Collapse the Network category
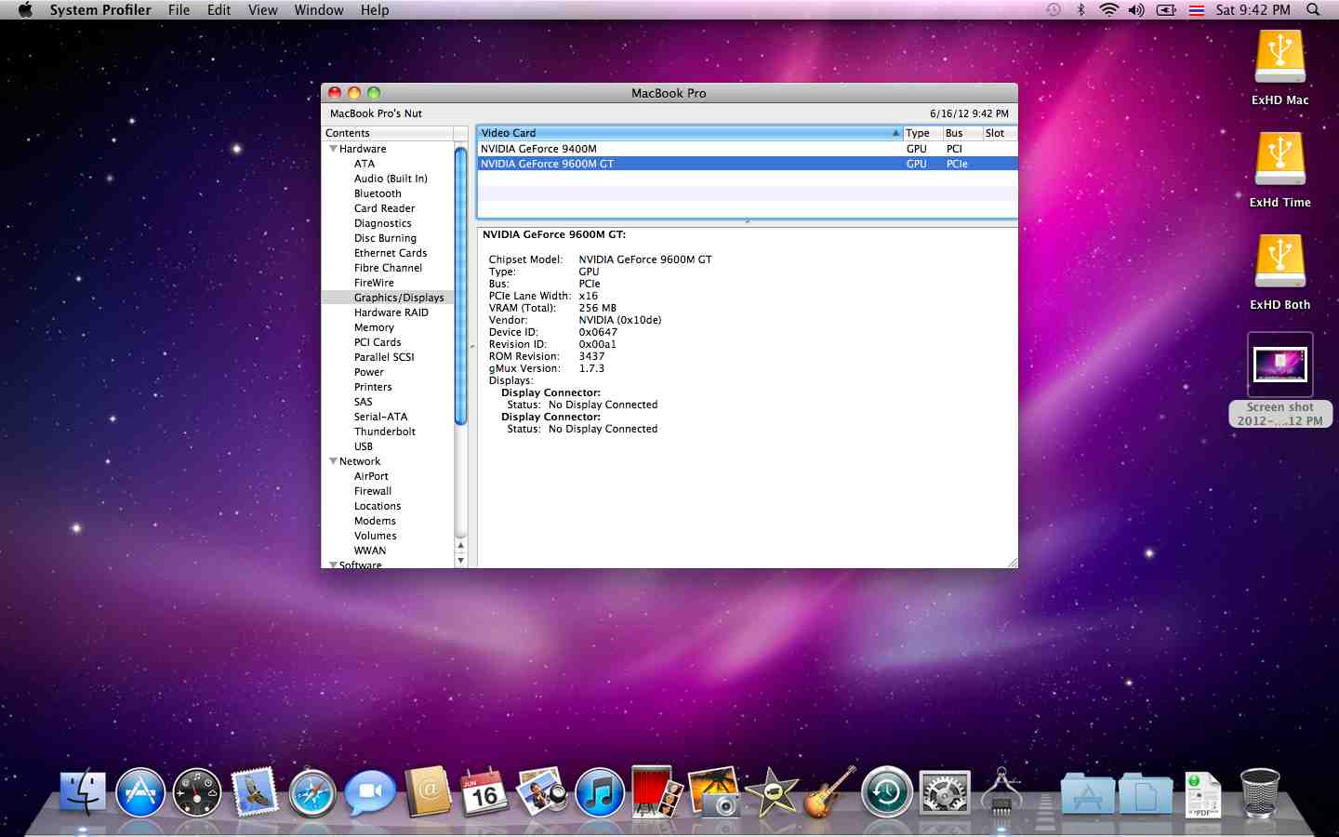Image resolution: width=1339 pixels, height=837 pixels. (333, 461)
